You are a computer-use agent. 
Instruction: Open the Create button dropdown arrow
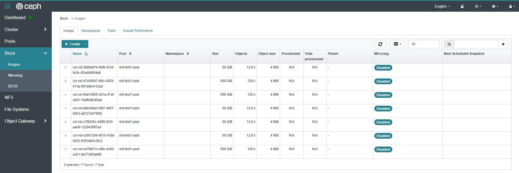[x=86, y=44]
